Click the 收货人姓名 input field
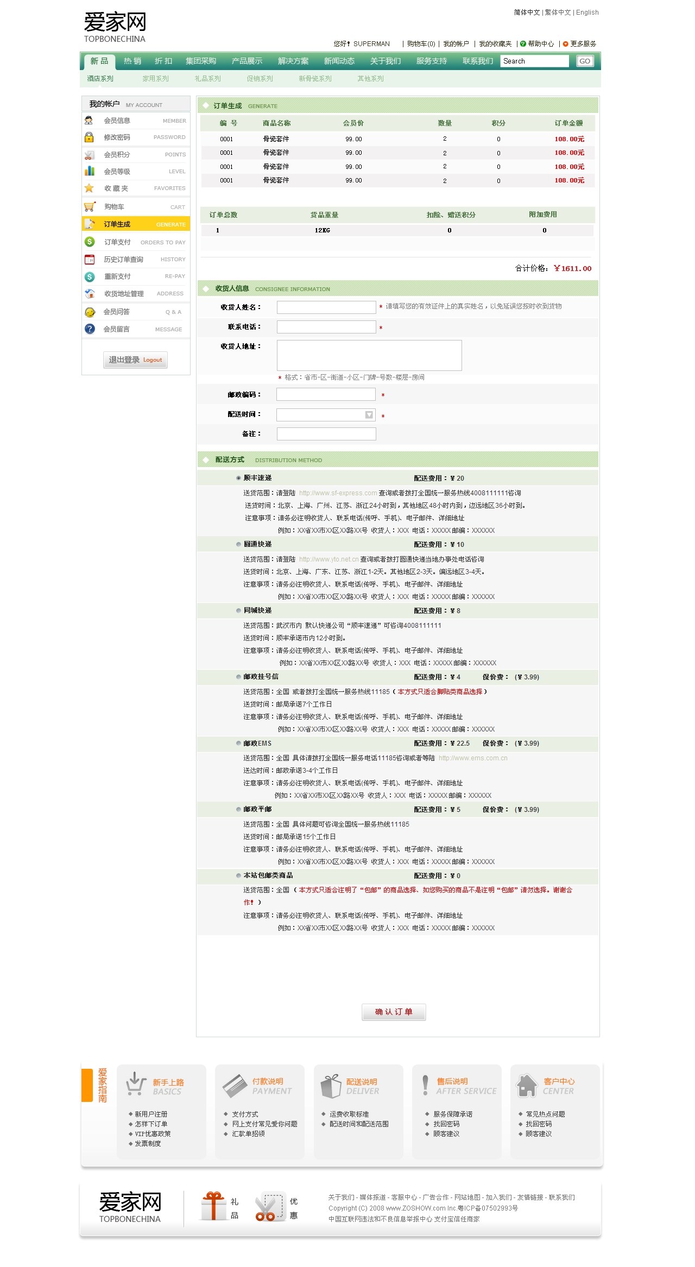The image size is (695, 1267). pos(326,307)
